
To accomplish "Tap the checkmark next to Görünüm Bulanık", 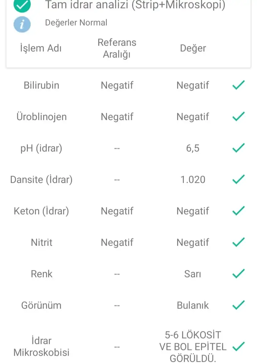I will 238,305.
